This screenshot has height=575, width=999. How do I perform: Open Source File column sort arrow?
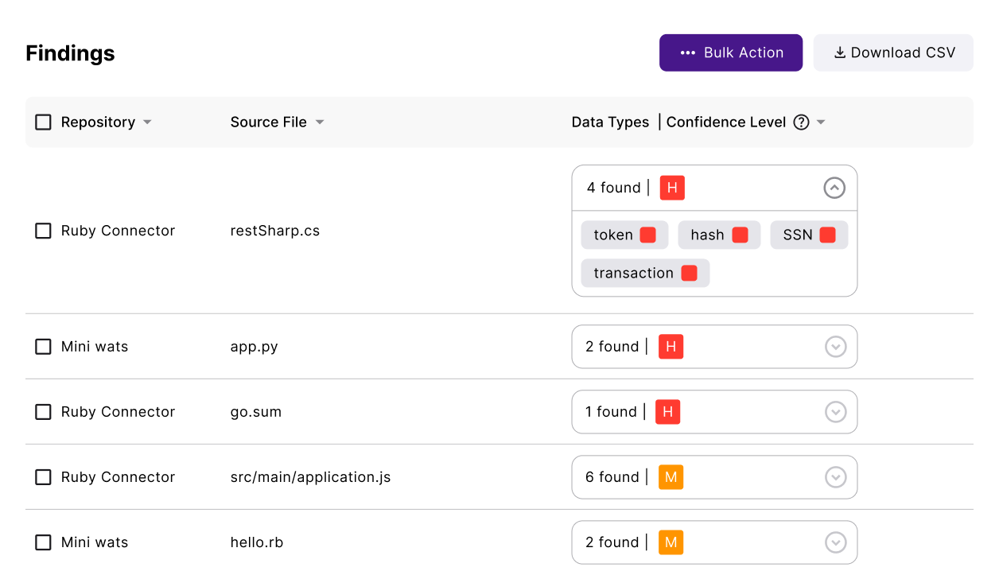[x=320, y=122]
